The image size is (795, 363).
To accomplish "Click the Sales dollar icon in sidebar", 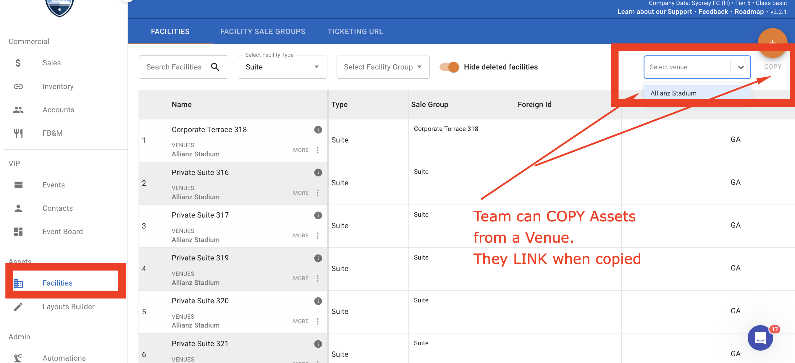I will 18,63.
